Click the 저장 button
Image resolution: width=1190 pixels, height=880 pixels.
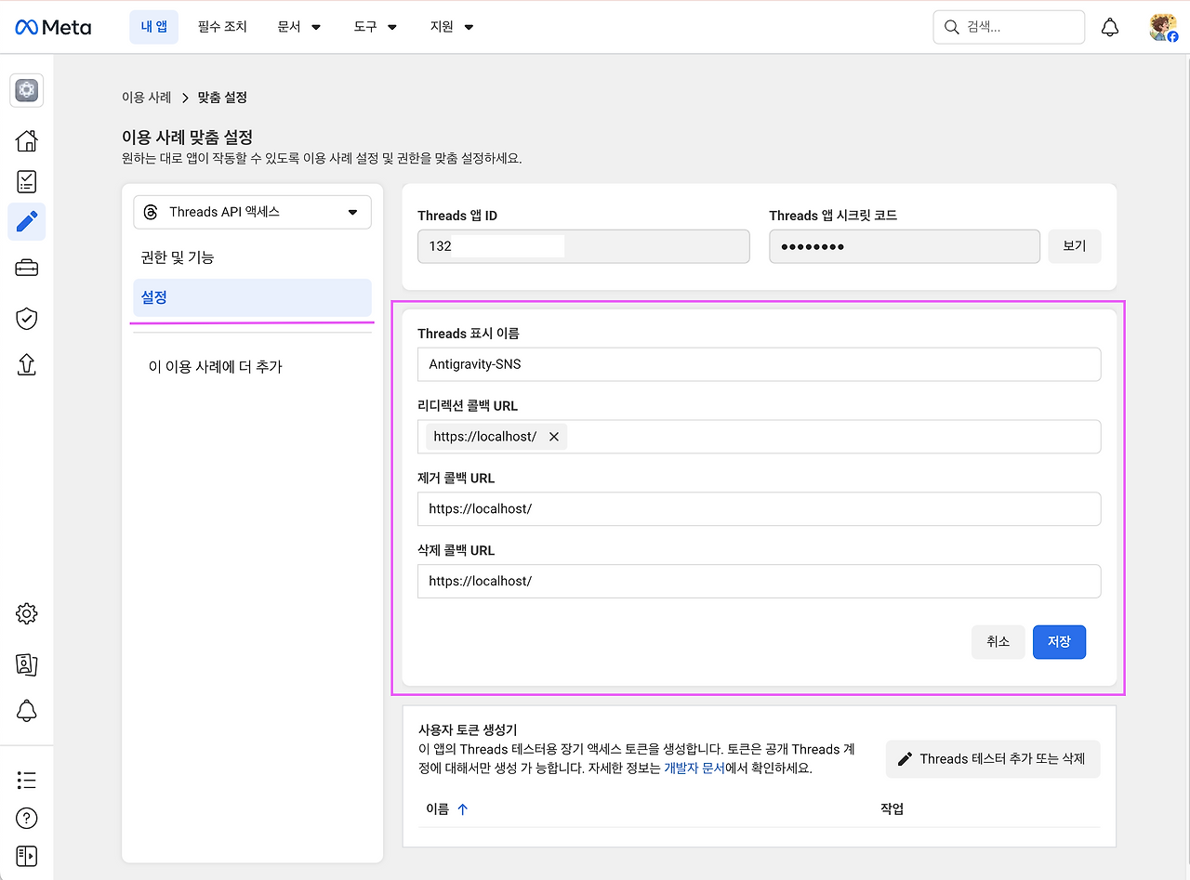tap(1059, 642)
